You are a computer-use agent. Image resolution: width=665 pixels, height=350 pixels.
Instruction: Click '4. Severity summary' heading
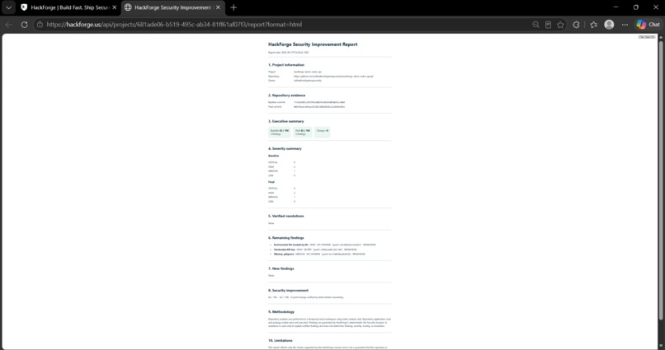tap(285, 149)
